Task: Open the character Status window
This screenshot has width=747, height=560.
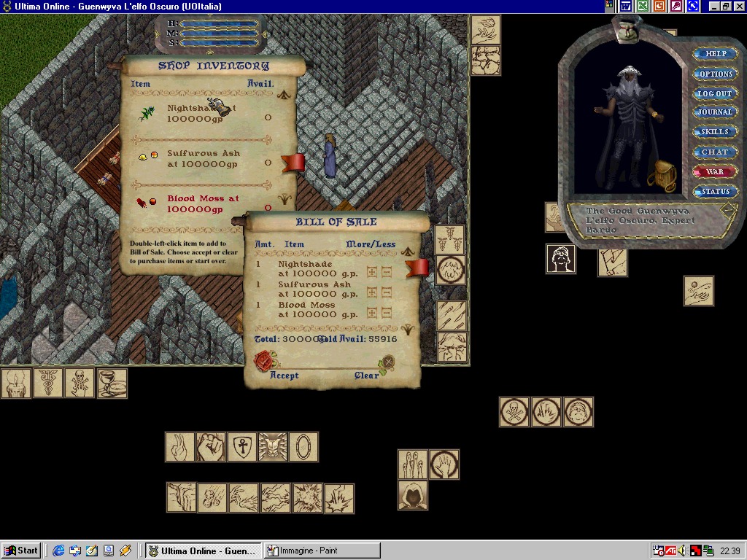Action: (715, 192)
